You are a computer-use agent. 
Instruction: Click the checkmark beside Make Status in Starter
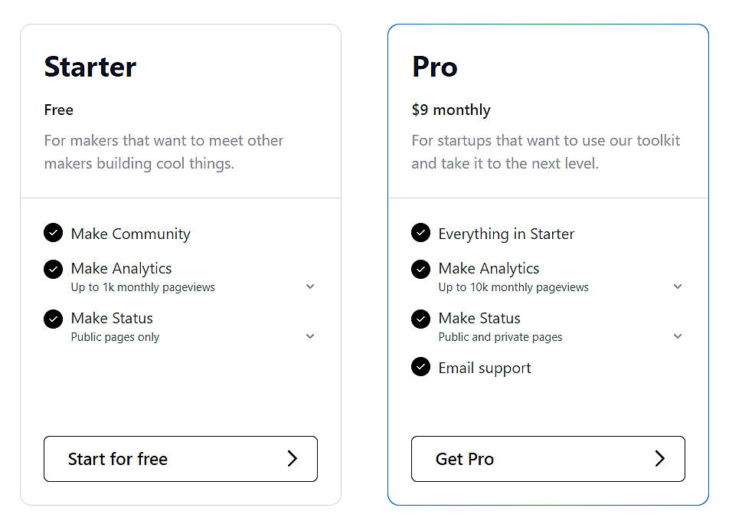(x=53, y=319)
